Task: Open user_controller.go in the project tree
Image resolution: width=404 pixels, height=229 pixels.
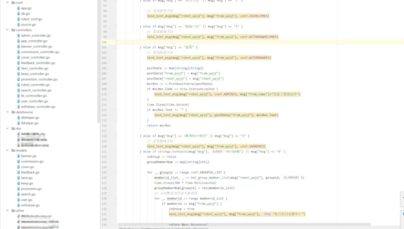Action: click(x=34, y=101)
